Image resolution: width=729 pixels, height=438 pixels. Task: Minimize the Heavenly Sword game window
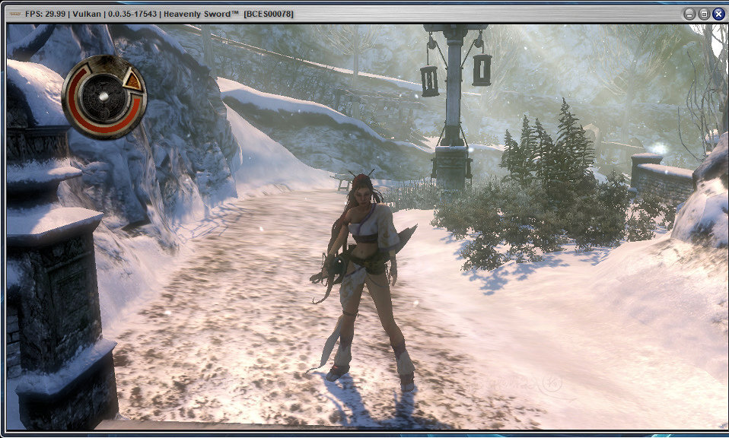[x=689, y=14]
